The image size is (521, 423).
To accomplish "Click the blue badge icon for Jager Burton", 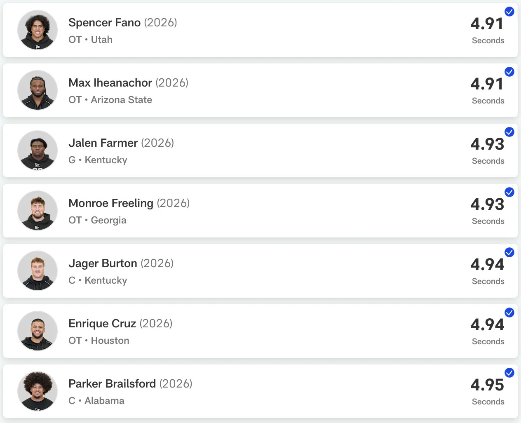I will coord(509,253).
